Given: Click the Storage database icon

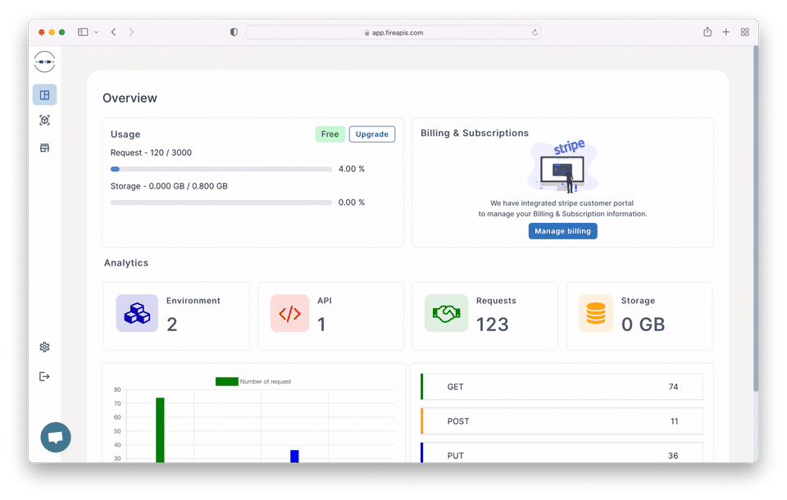Looking at the screenshot, I should pyautogui.click(x=596, y=313).
